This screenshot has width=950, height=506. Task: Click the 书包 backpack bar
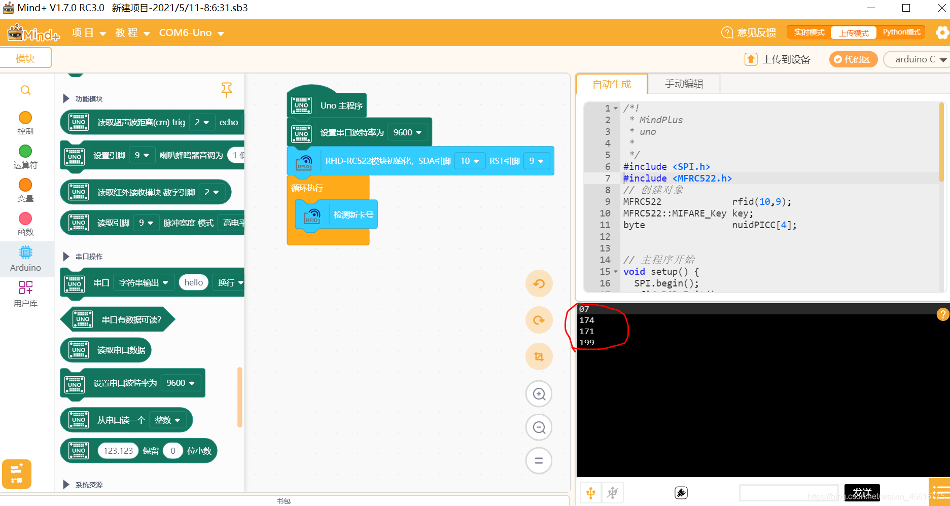[x=284, y=501]
